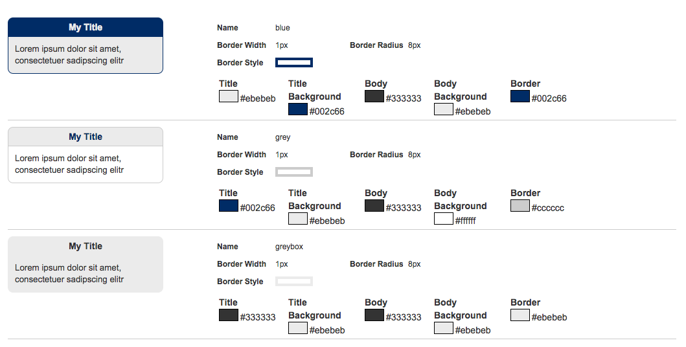
Task: Click the blue theme Title color swatch
Action: [229, 96]
